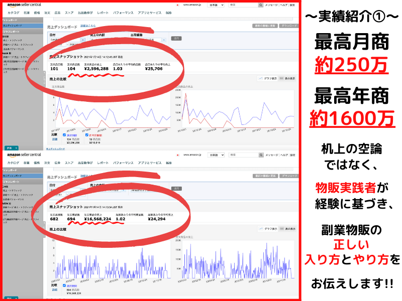402x301 pixels.
Task: Select 表の表示 table view in lower dashboard
Action: pyautogui.click(x=288, y=229)
